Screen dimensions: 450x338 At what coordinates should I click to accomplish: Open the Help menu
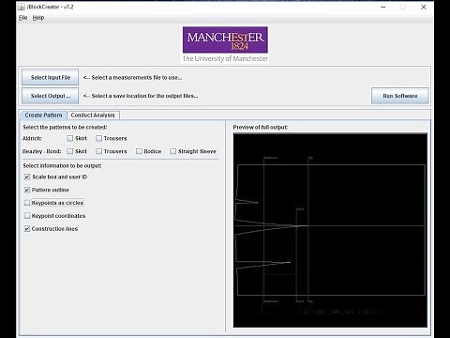point(38,18)
